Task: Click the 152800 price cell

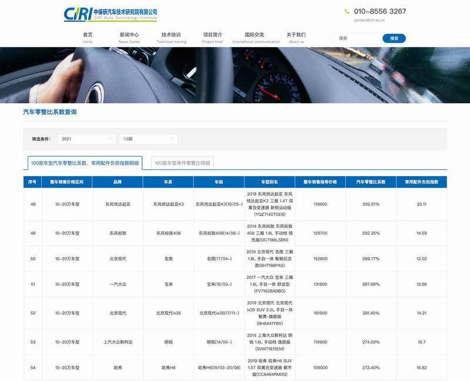Action: pos(320,259)
